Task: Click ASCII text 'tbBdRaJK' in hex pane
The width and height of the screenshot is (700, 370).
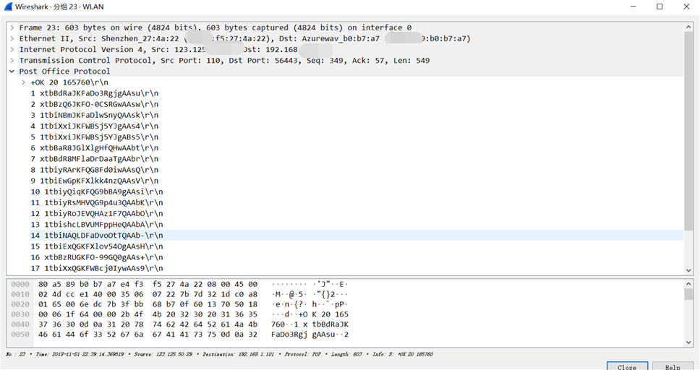Action: [330, 324]
